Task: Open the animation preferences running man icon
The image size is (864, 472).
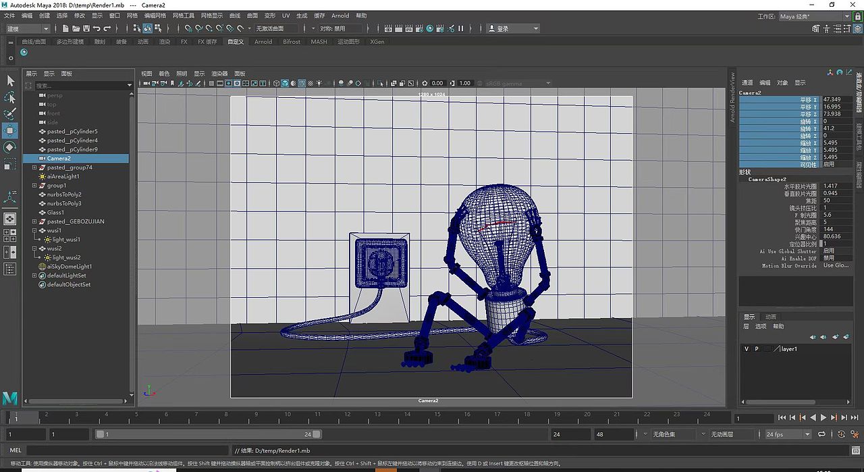Action: click(x=853, y=435)
